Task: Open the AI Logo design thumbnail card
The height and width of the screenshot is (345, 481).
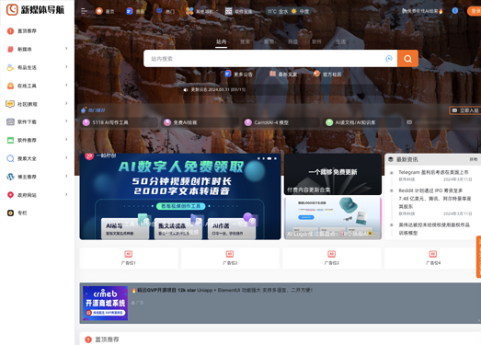Action: (x=333, y=219)
